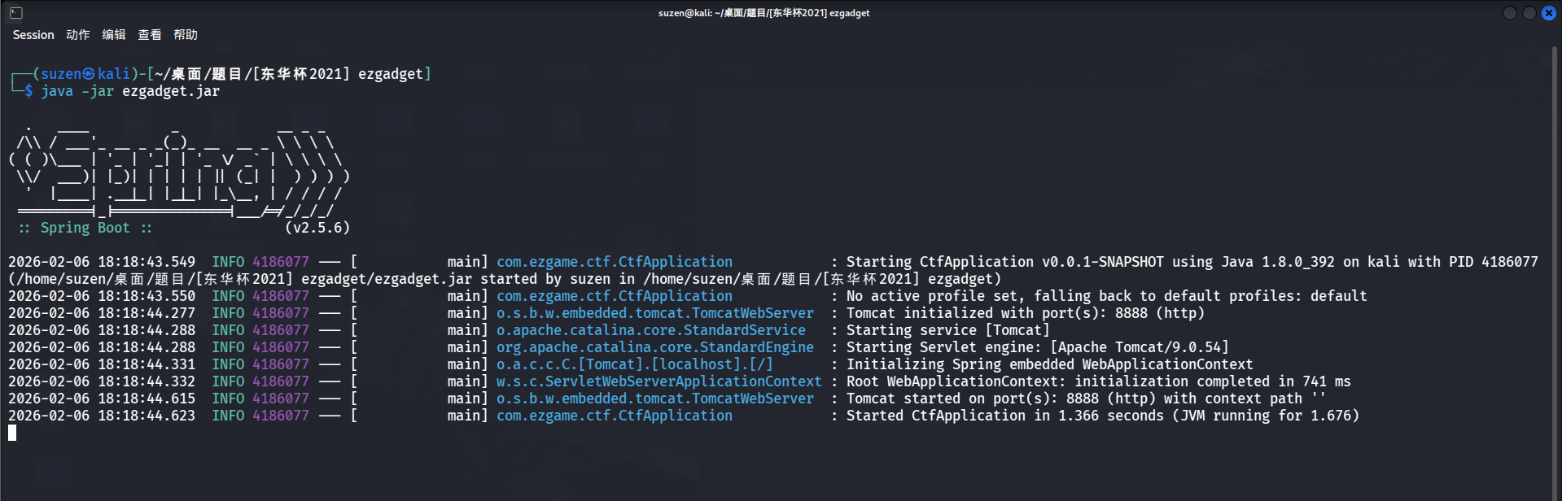Click the terminal cursor block below the logs
The width and height of the screenshot is (1562, 501).
pyautogui.click(x=12, y=433)
